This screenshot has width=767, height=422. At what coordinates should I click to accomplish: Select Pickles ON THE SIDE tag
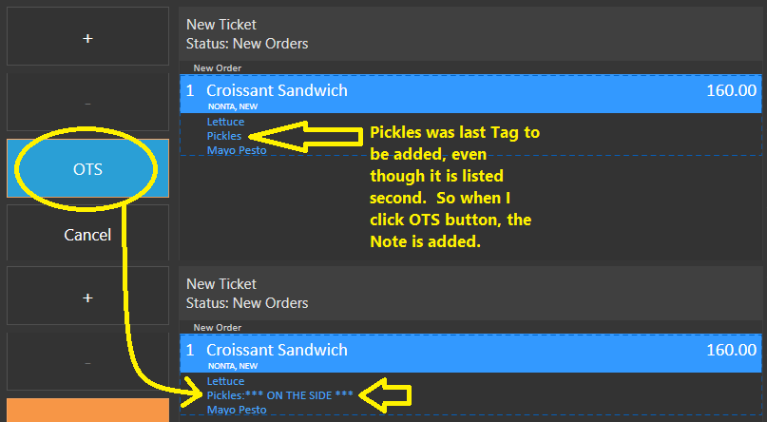[279, 395]
